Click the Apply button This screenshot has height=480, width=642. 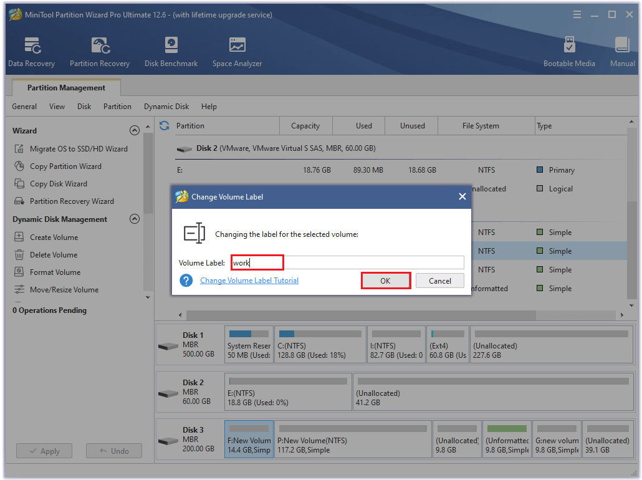click(44, 451)
